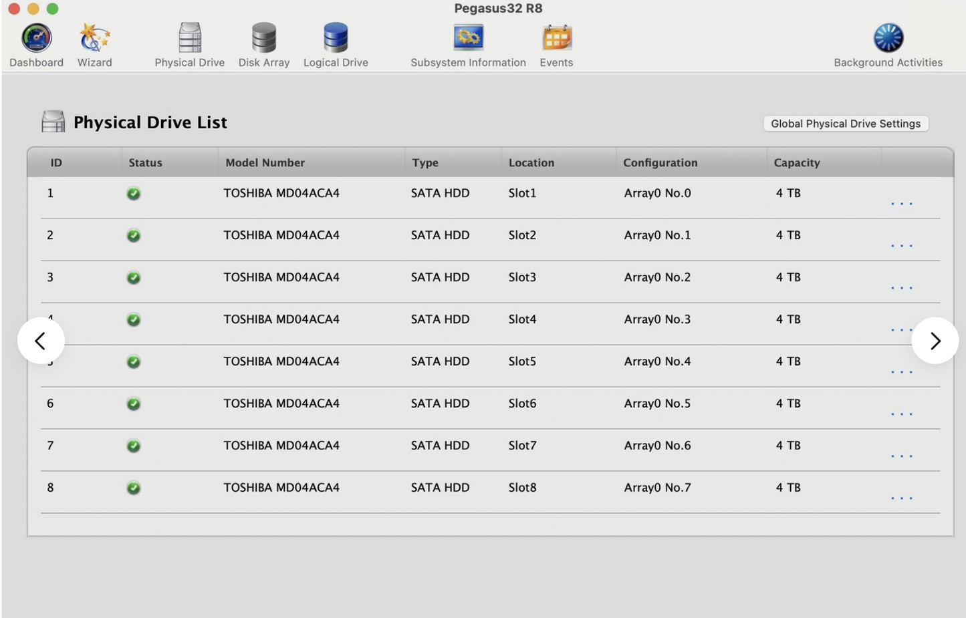Advance to next image with right arrow
Screen dimensions: 966x618
(935, 341)
